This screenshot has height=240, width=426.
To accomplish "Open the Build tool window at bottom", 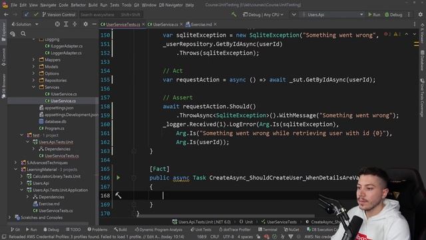I will 120,229.
